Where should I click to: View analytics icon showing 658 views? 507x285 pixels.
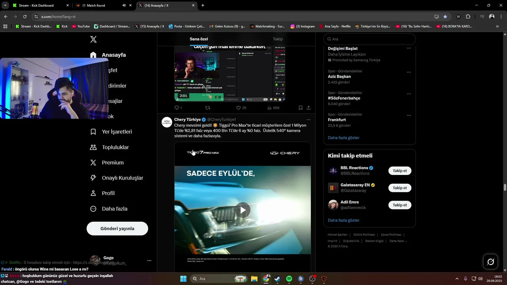pyautogui.click(x=273, y=108)
